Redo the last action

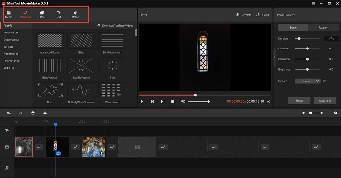(x=20, y=113)
